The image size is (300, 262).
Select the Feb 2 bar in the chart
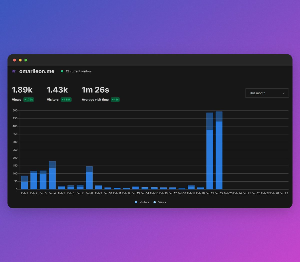pos(34,180)
